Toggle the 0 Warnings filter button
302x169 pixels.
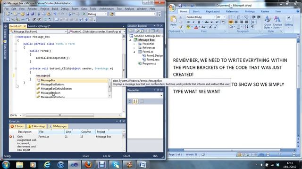point(37,126)
